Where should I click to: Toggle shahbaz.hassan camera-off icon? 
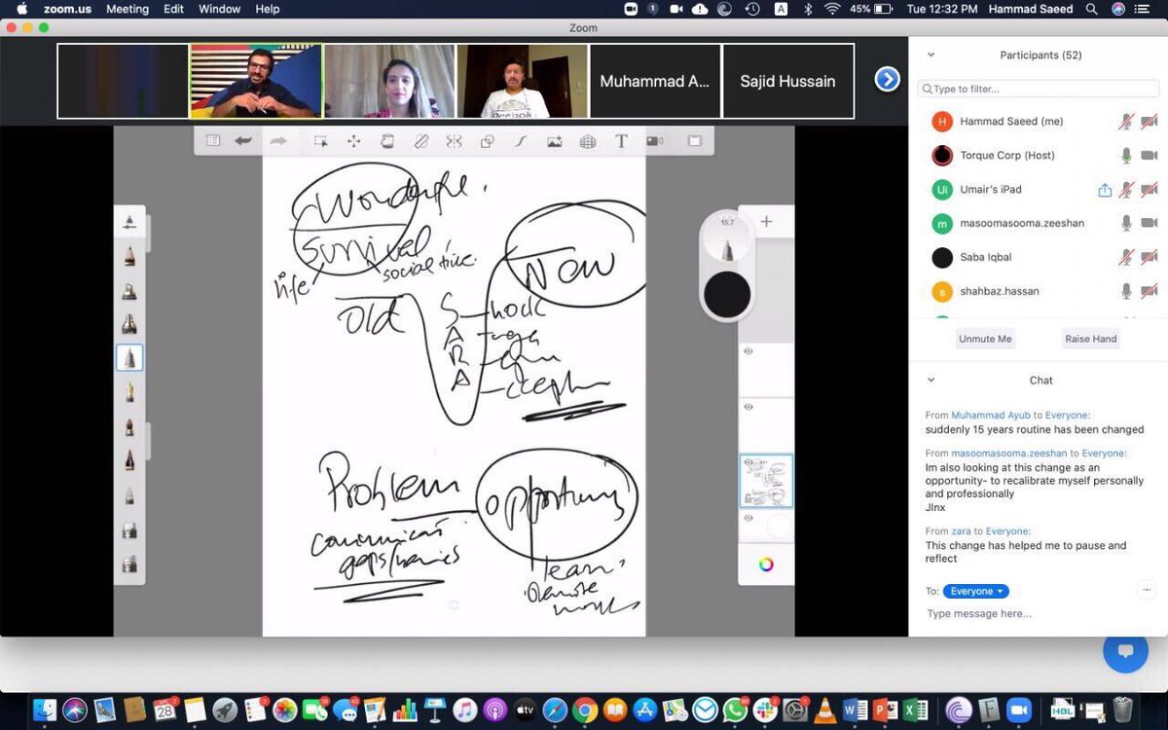1150,291
